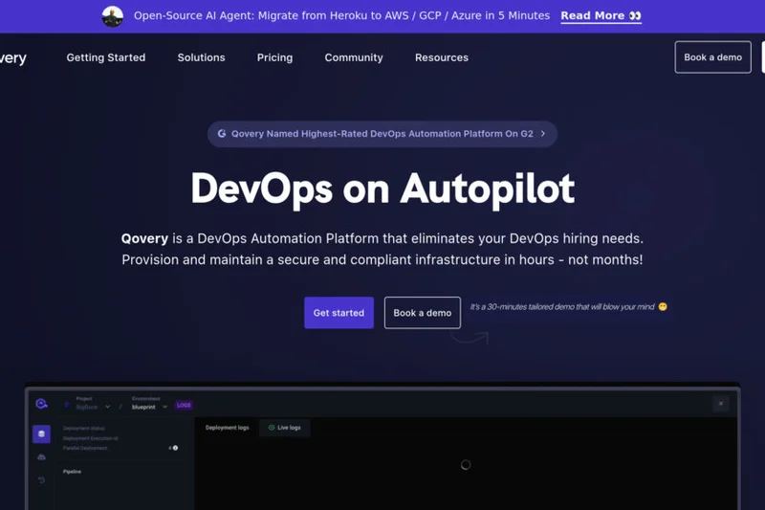The height and width of the screenshot is (510, 765).
Task: Click the avatar image in the announcement banner
Action: pos(113,16)
